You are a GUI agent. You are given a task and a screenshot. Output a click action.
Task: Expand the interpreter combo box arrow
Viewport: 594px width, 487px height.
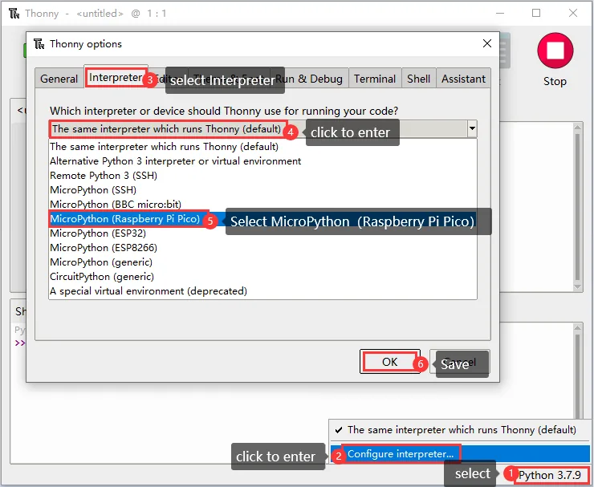coord(472,128)
